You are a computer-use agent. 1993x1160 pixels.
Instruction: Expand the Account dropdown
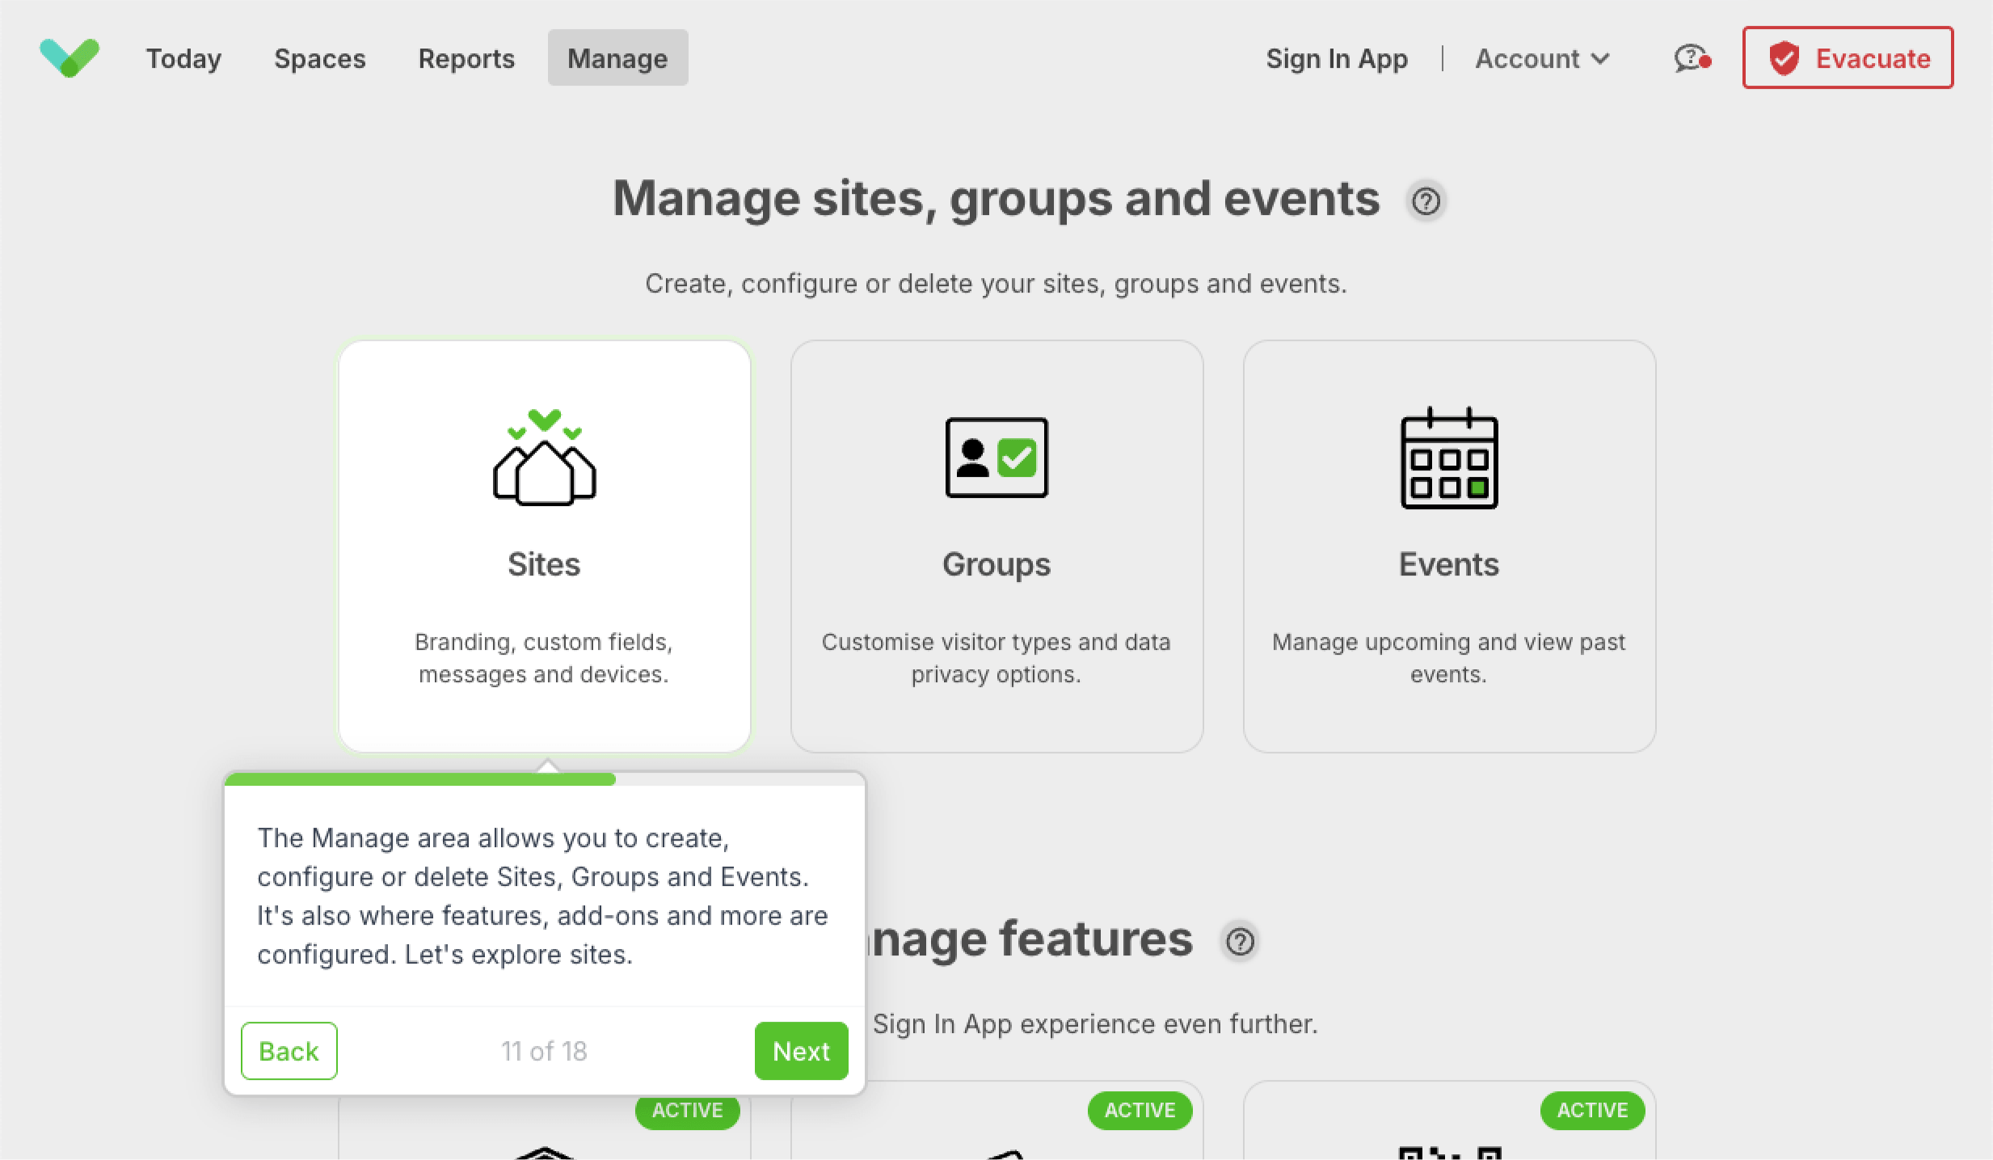1542,58
